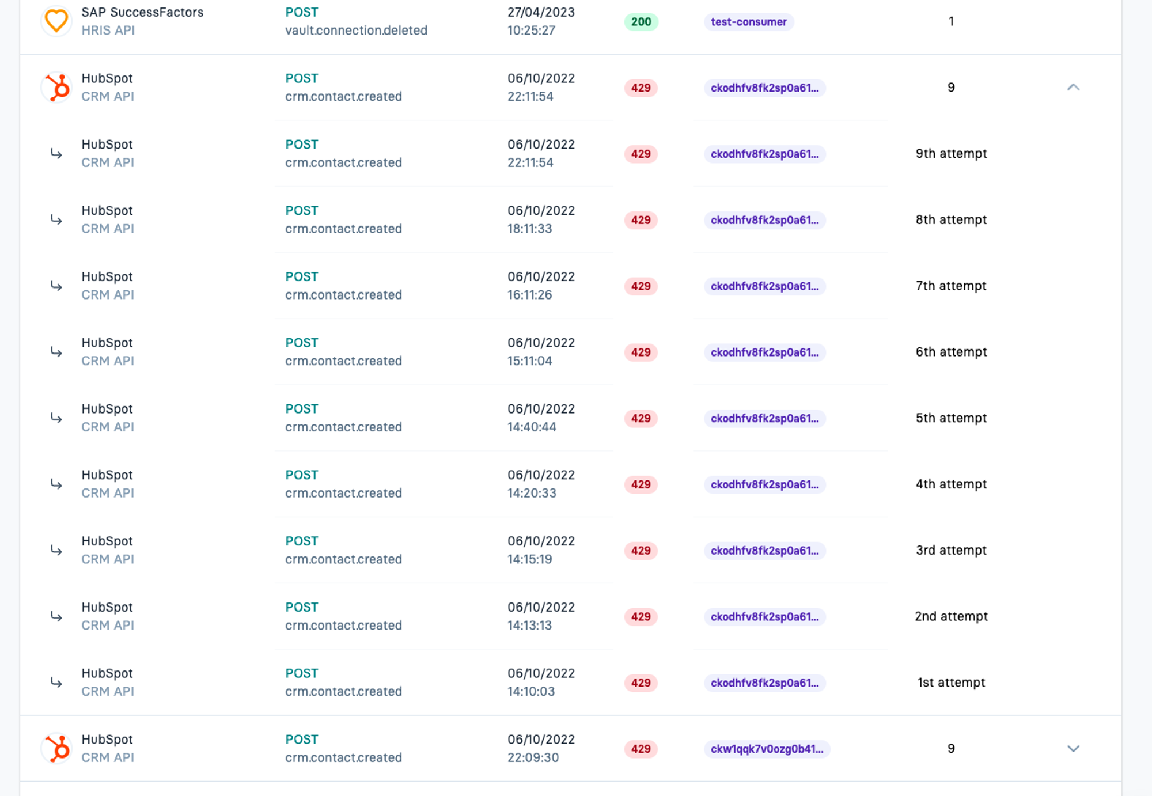Click the retry arrow icon on the 5th attempt row

coord(56,418)
